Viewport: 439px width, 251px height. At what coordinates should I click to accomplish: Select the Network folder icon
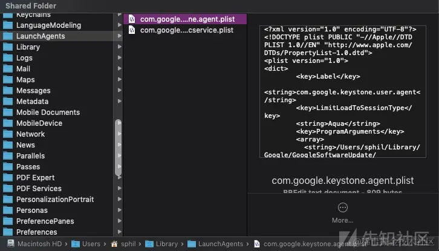(x=8, y=134)
